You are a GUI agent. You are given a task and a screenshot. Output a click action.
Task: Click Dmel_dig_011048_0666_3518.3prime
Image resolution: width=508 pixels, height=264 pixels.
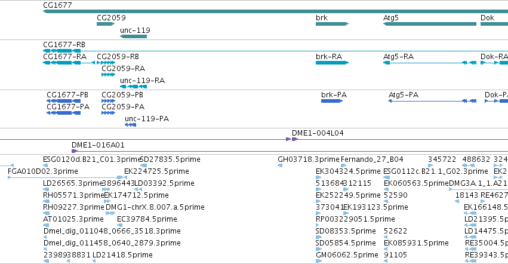[112, 232]
